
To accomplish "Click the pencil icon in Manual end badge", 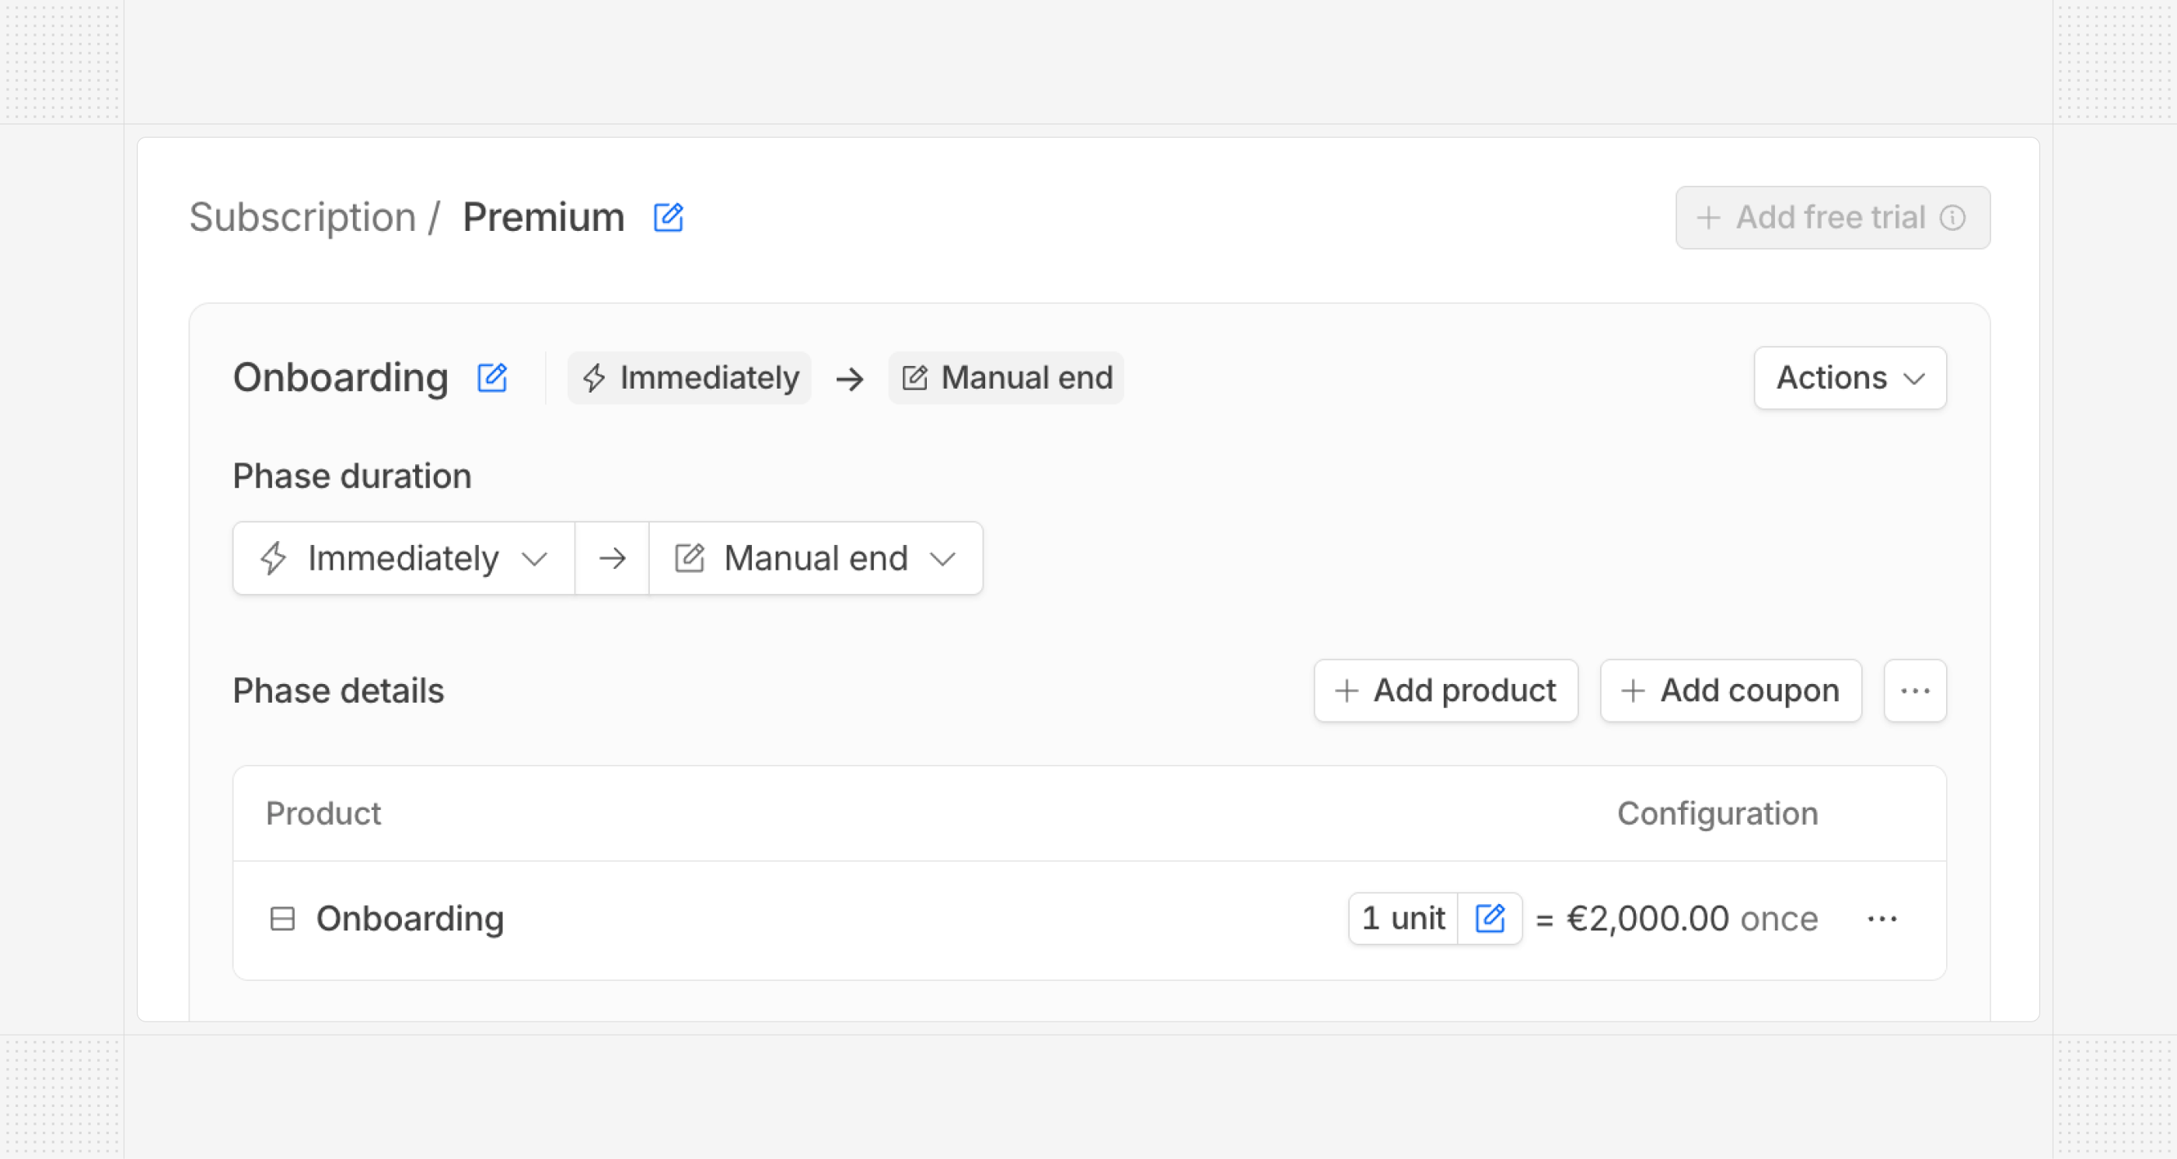I will pyautogui.click(x=914, y=378).
